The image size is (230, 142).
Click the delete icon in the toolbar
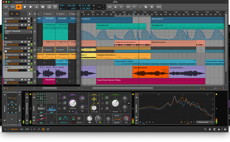coord(152,7)
